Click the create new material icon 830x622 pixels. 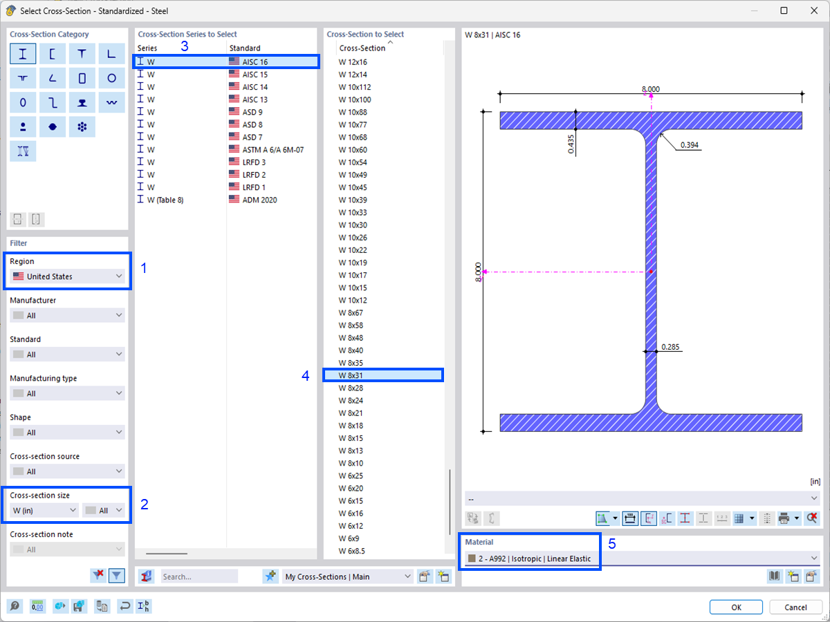tap(793, 576)
